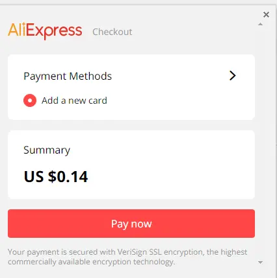Click the US $0.14 total amount
The image size is (277, 278).
56,177
